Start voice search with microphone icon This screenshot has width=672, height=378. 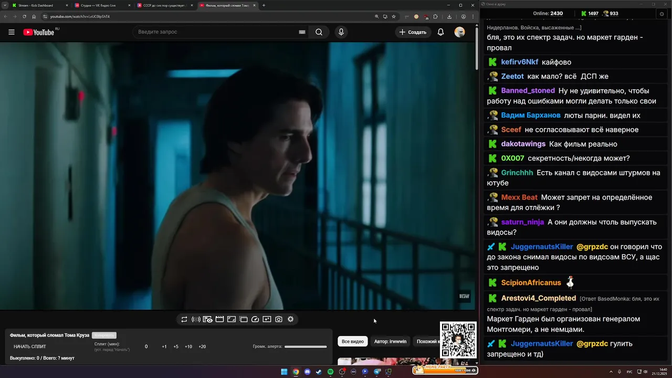point(341,32)
